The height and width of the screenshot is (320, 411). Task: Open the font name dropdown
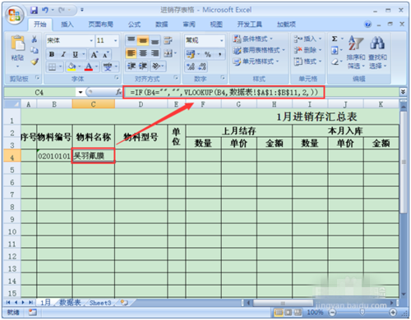[91, 40]
